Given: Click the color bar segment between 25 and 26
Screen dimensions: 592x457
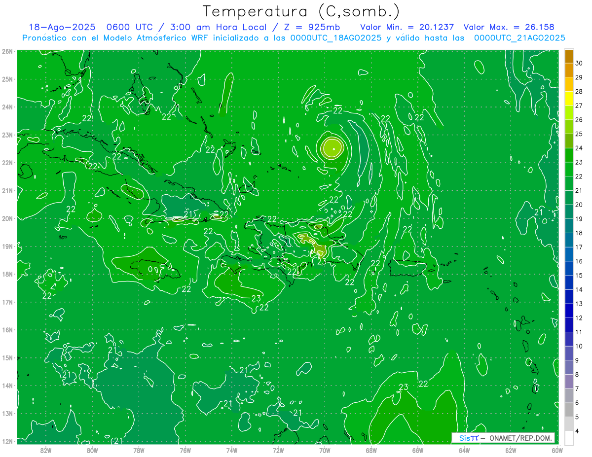Looking at the screenshot, I should [569, 127].
